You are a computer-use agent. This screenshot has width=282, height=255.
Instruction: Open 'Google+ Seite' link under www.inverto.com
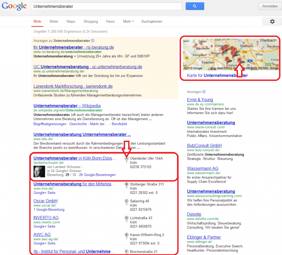click(44, 226)
